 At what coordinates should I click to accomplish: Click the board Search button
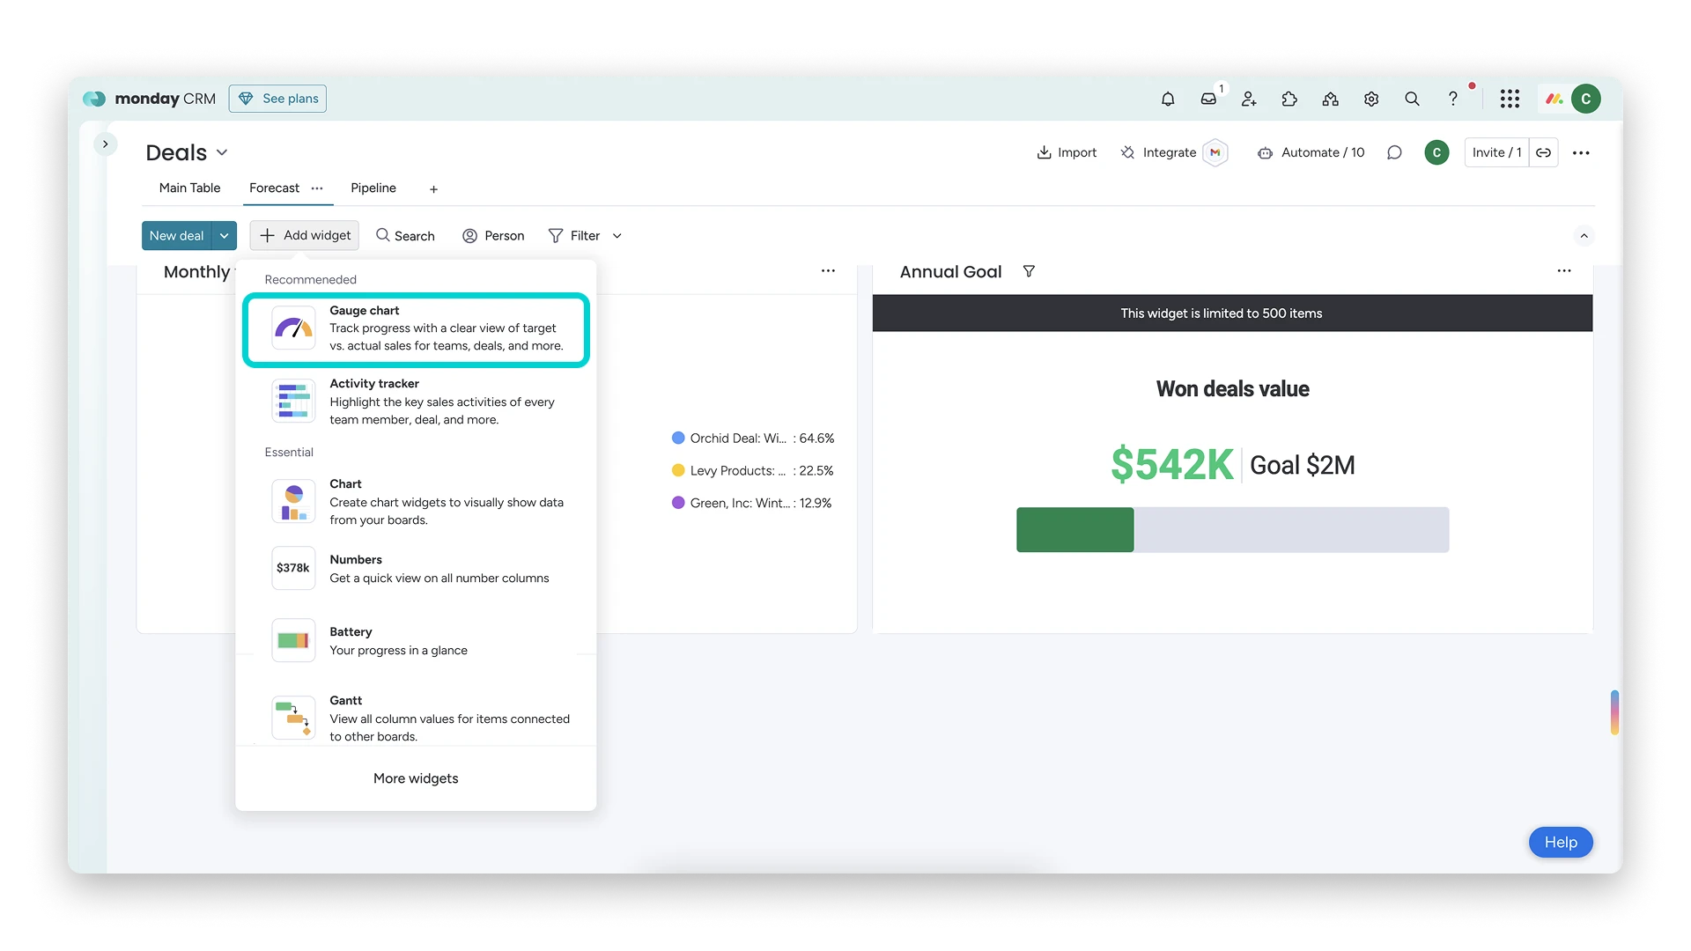coord(405,236)
